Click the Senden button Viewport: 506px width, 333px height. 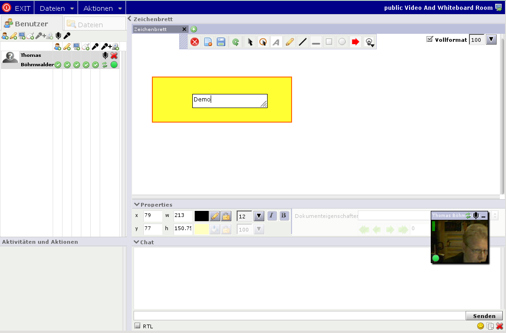click(x=484, y=316)
